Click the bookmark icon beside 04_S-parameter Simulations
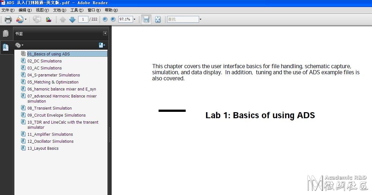 pyautogui.click(x=23, y=75)
